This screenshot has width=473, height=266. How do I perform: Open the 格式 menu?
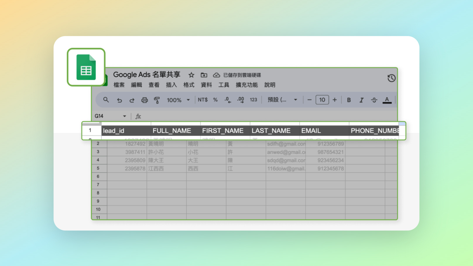point(189,85)
